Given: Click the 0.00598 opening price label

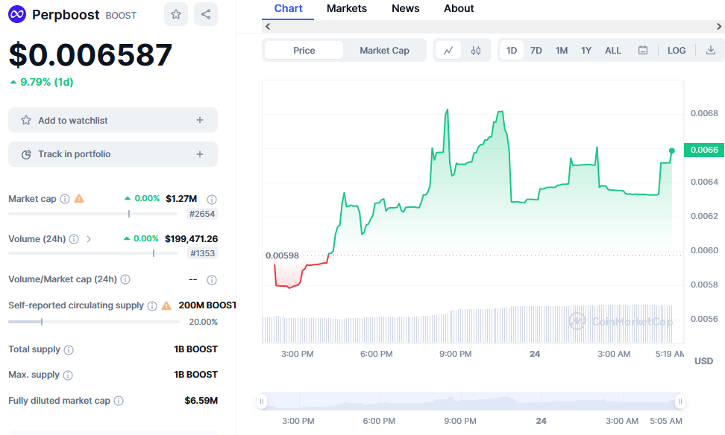Looking at the screenshot, I should tap(282, 255).
